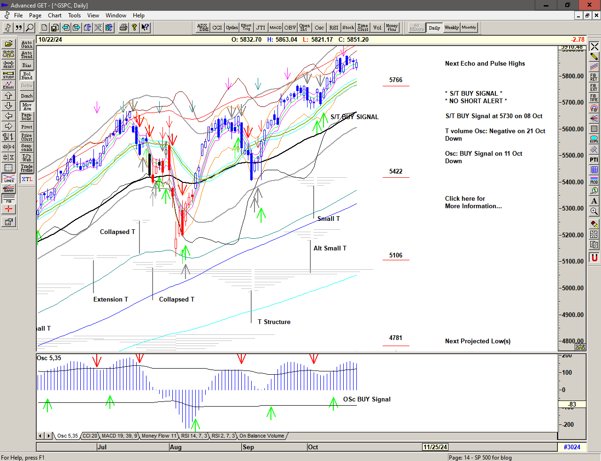Image resolution: width=601 pixels, height=461 pixels.
Task: Toggle the XTL indicator button
Action: tap(27, 179)
